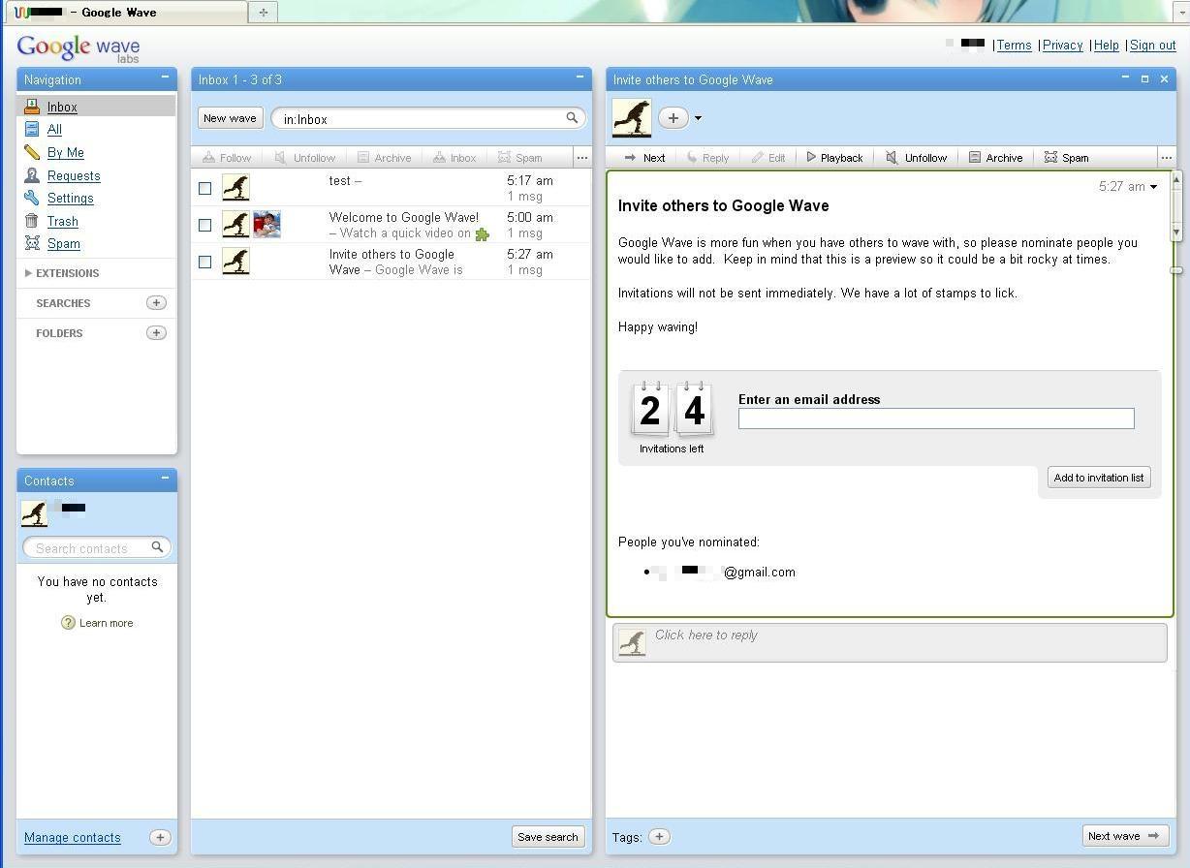Click the participant avatar in wave header

[x=632, y=118]
